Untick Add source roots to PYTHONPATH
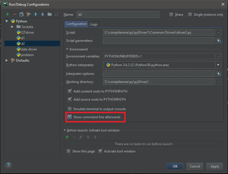 [x=70, y=99]
